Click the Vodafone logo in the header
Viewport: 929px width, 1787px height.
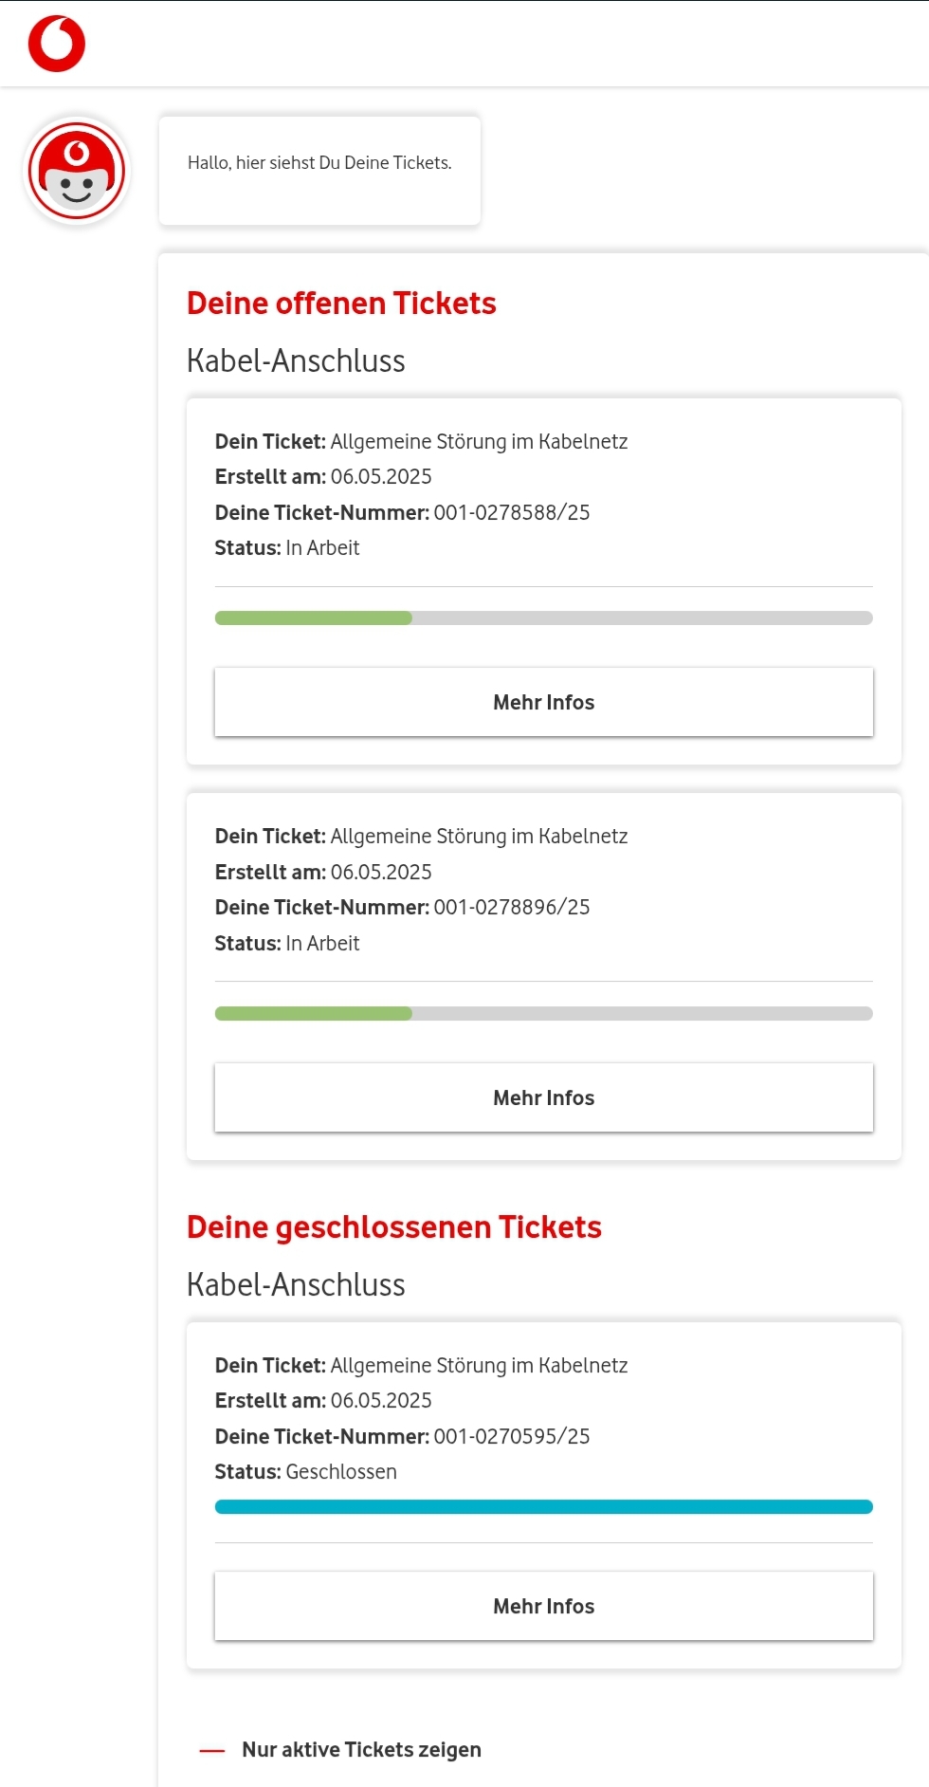57,44
